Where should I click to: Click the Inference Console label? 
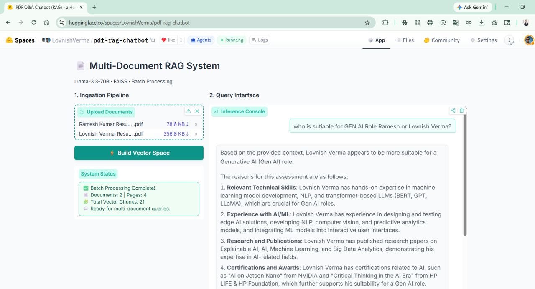(239, 111)
